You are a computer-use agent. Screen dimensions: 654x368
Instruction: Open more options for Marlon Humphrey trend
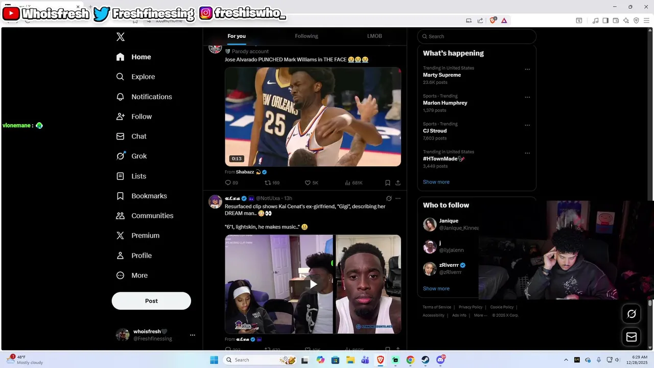point(527,97)
